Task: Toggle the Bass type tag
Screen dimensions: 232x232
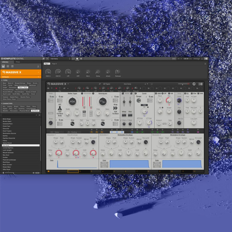Action: pyautogui.click(x=4, y=83)
